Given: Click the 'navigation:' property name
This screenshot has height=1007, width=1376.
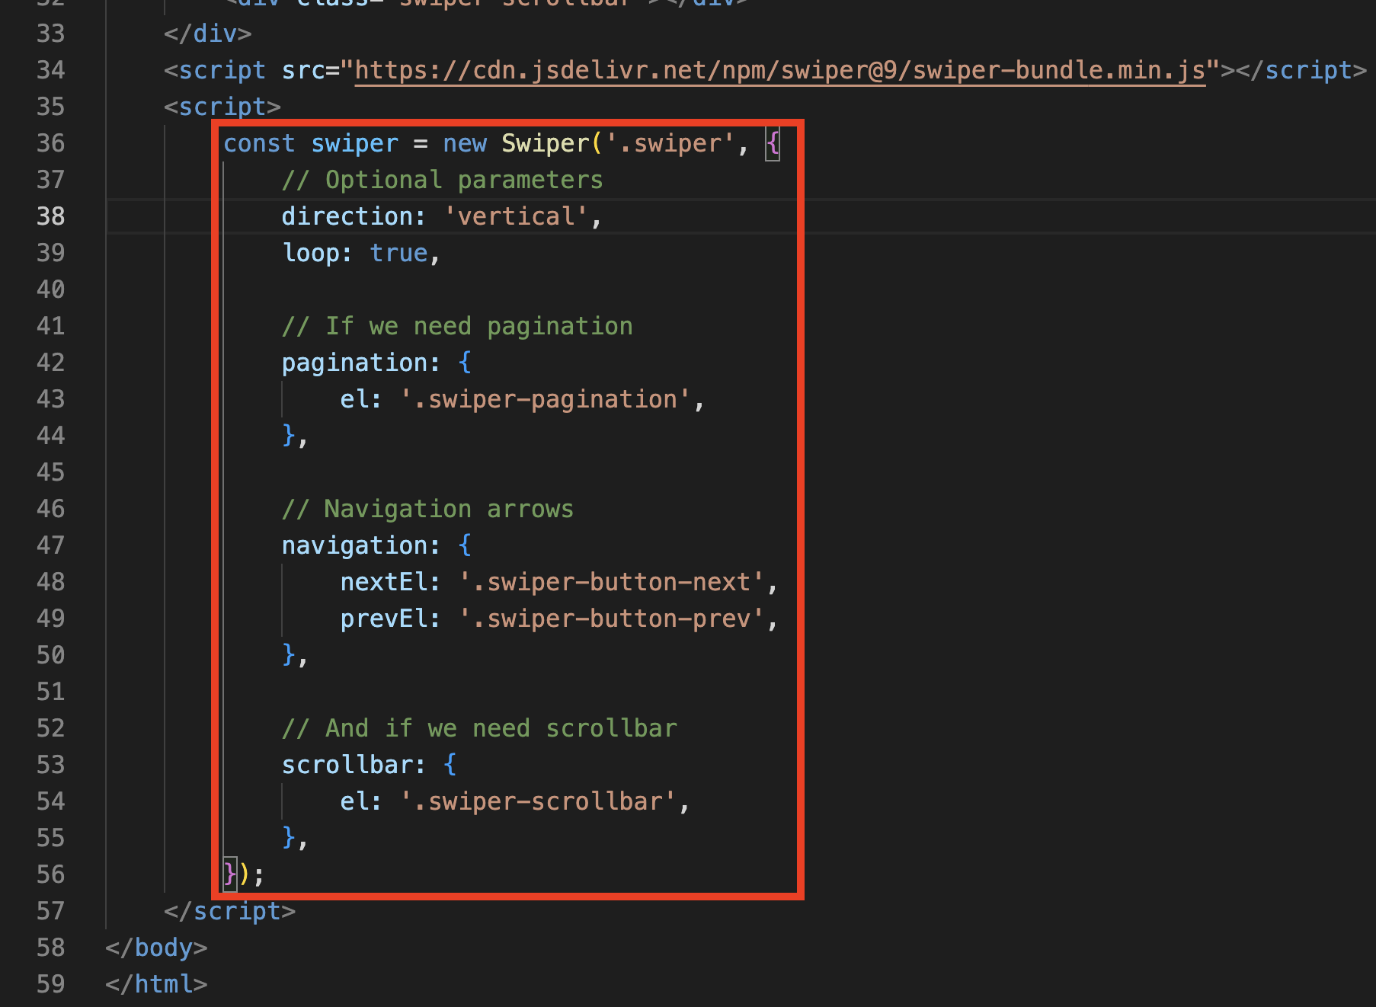Looking at the screenshot, I should pos(361,545).
